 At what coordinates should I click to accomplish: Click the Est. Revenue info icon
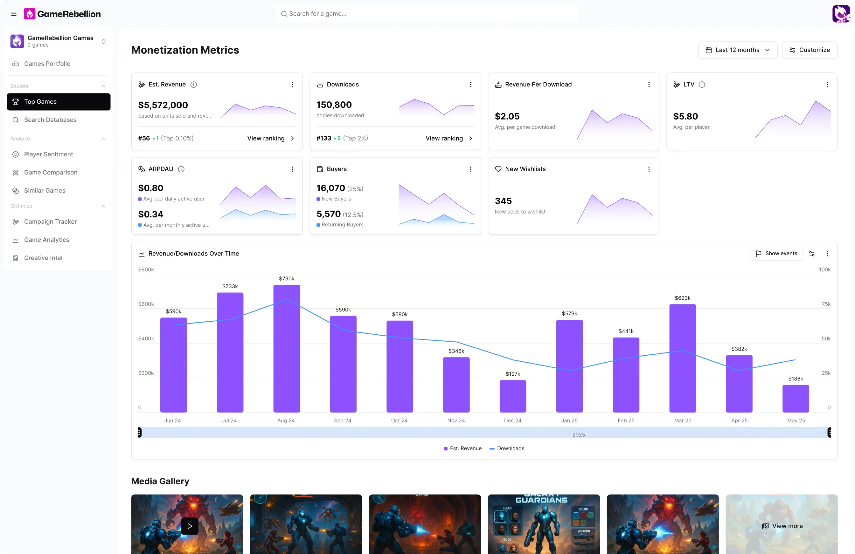coord(194,84)
